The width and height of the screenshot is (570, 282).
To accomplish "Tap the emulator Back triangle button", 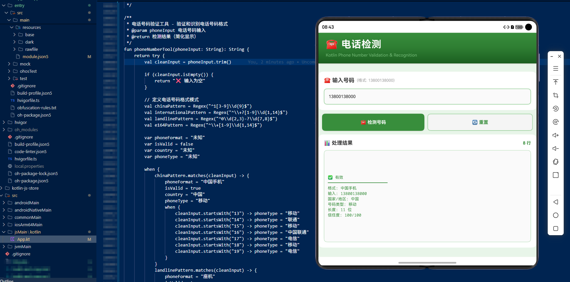I will (x=555, y=202).
